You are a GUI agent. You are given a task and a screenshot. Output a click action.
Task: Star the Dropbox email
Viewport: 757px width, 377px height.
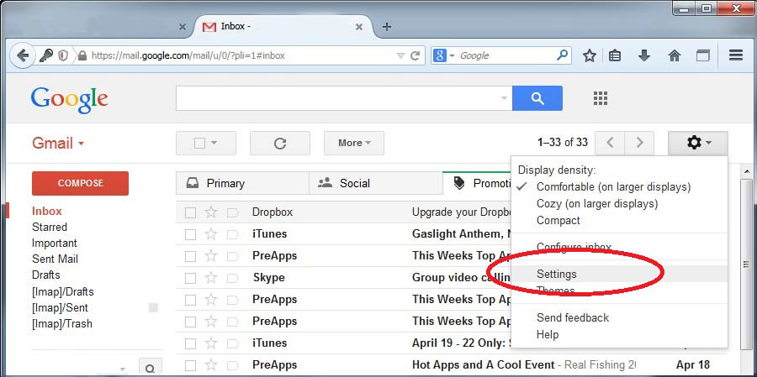(x=211, y=212)
